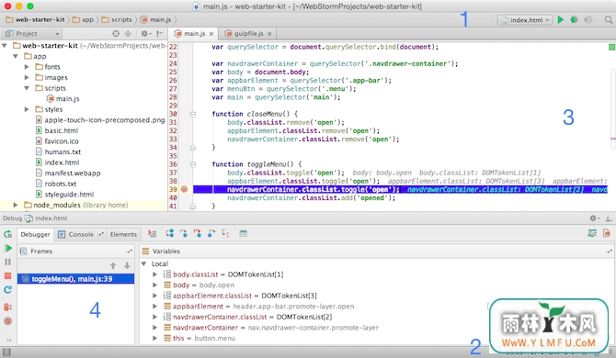The image size is (616, 358).
Task: Click app breadcrumb in navigation bar
Action: tap(84, 19)
